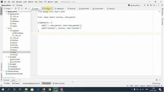The image size is (164, 92).
Task: Open Windows taskbar search
Action: 9,89
